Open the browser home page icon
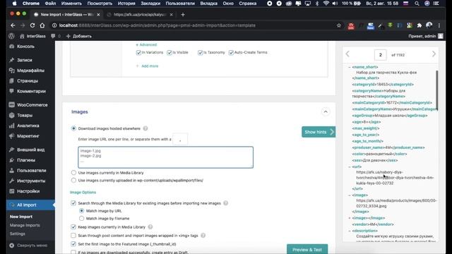The image size is (452, 254). coord(42,25)
